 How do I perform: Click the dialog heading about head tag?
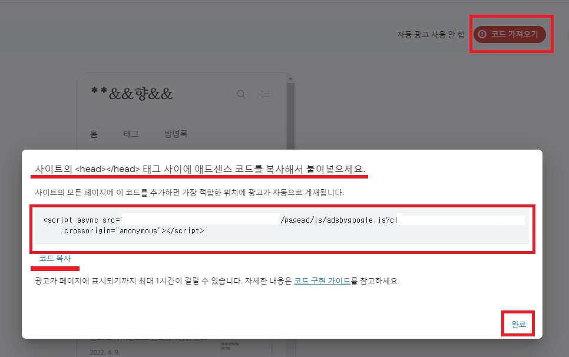click(200, 169)
